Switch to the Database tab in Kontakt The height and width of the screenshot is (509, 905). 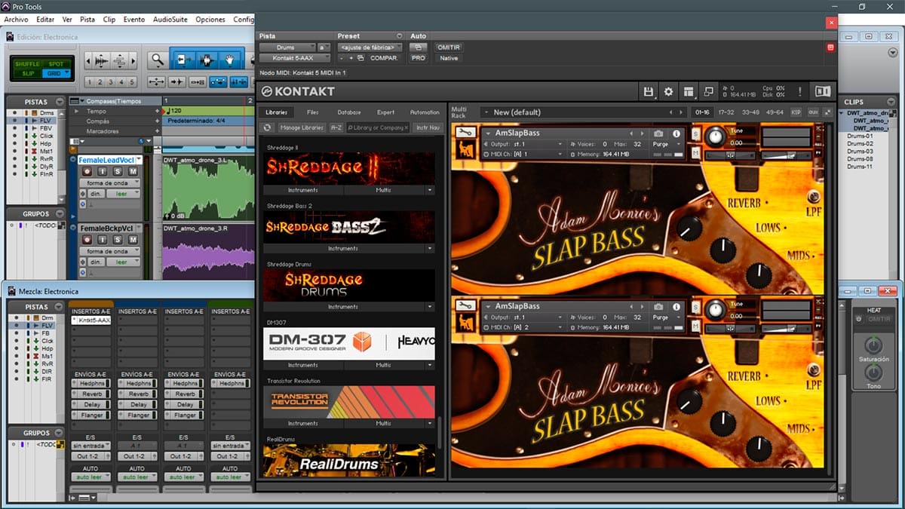pos(349,112)
